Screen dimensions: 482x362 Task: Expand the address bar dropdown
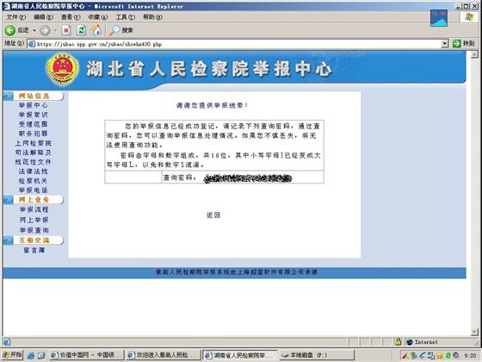coord(445,44)
